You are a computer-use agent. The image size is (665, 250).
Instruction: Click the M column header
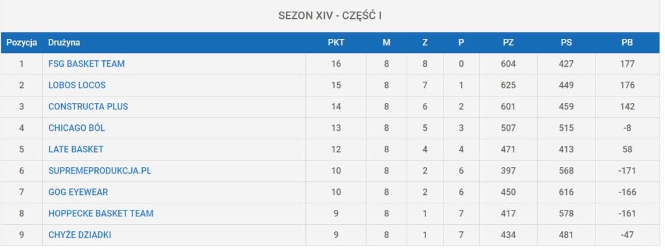pos(386,43)
